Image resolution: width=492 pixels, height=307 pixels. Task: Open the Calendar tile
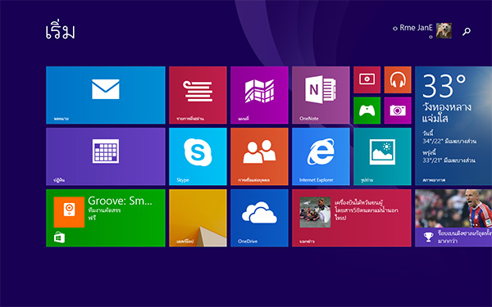pyautogui.click(x=106, y=156)
